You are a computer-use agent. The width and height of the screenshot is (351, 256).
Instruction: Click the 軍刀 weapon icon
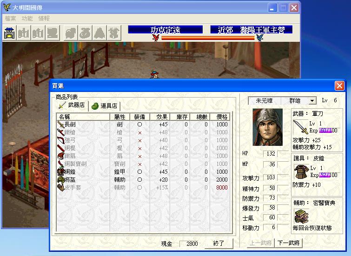pos(301,127)
